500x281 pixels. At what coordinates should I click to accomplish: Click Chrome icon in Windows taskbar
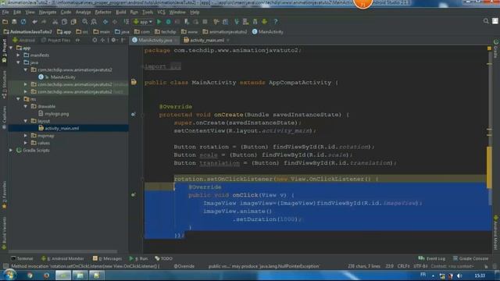[30, 276]
